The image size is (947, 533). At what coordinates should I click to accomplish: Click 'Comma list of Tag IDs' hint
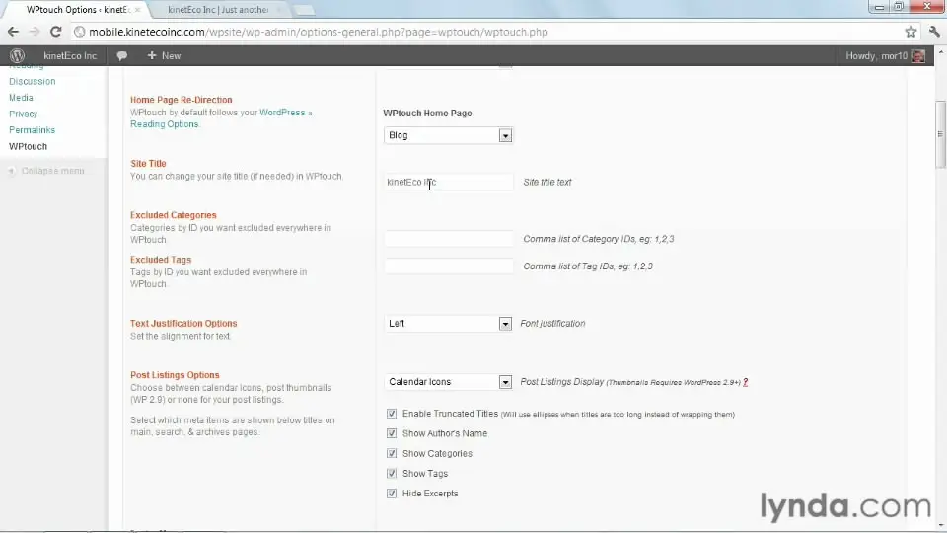coord(588,266)
